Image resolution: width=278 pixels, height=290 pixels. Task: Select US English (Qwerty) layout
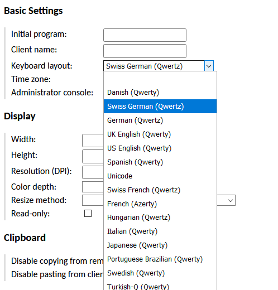pos(160,148)
